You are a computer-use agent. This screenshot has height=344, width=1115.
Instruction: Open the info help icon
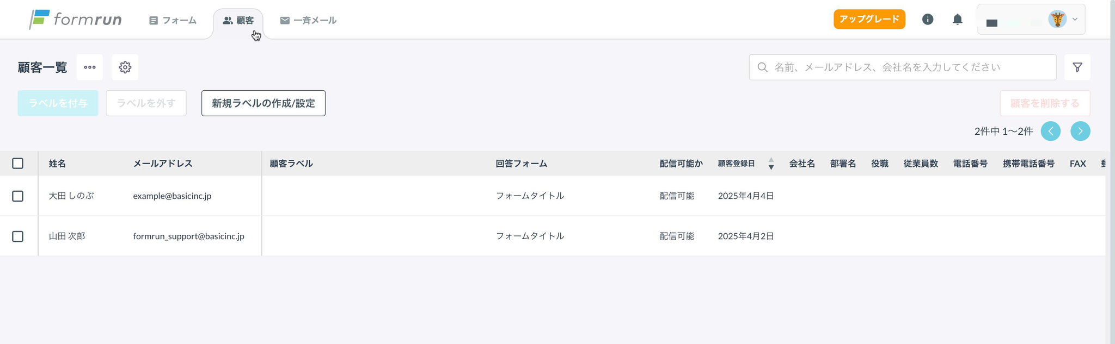(x=928, y=20)
